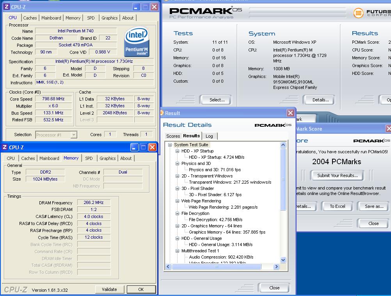
Task: Click Close button at bottom of Result window
Action: click(274, 288)
